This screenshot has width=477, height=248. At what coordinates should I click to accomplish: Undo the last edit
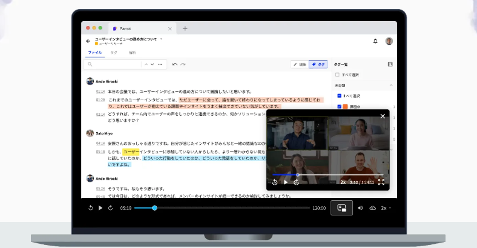[174, 65]
